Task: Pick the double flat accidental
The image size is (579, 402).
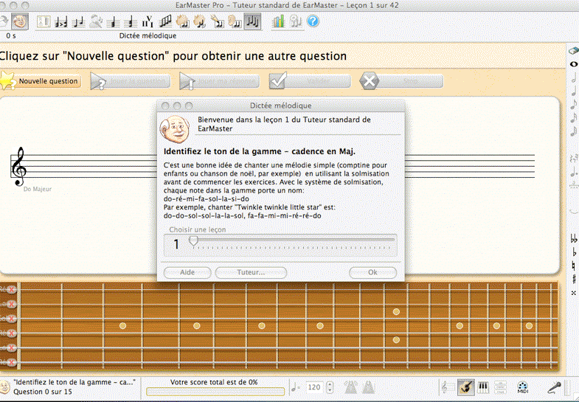Action: pos(574,239)
